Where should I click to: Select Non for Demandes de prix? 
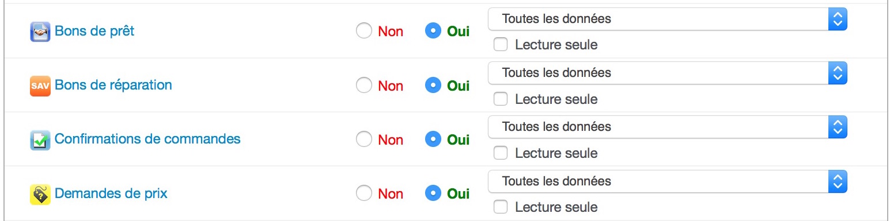click(x=364, y=194)
